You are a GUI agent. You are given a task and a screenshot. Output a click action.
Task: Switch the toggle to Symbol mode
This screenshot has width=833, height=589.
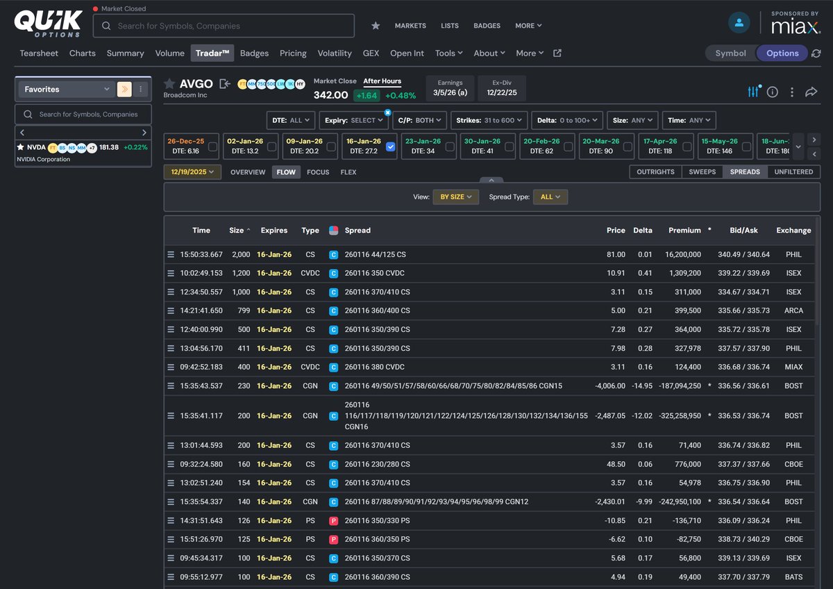(730, 53)
